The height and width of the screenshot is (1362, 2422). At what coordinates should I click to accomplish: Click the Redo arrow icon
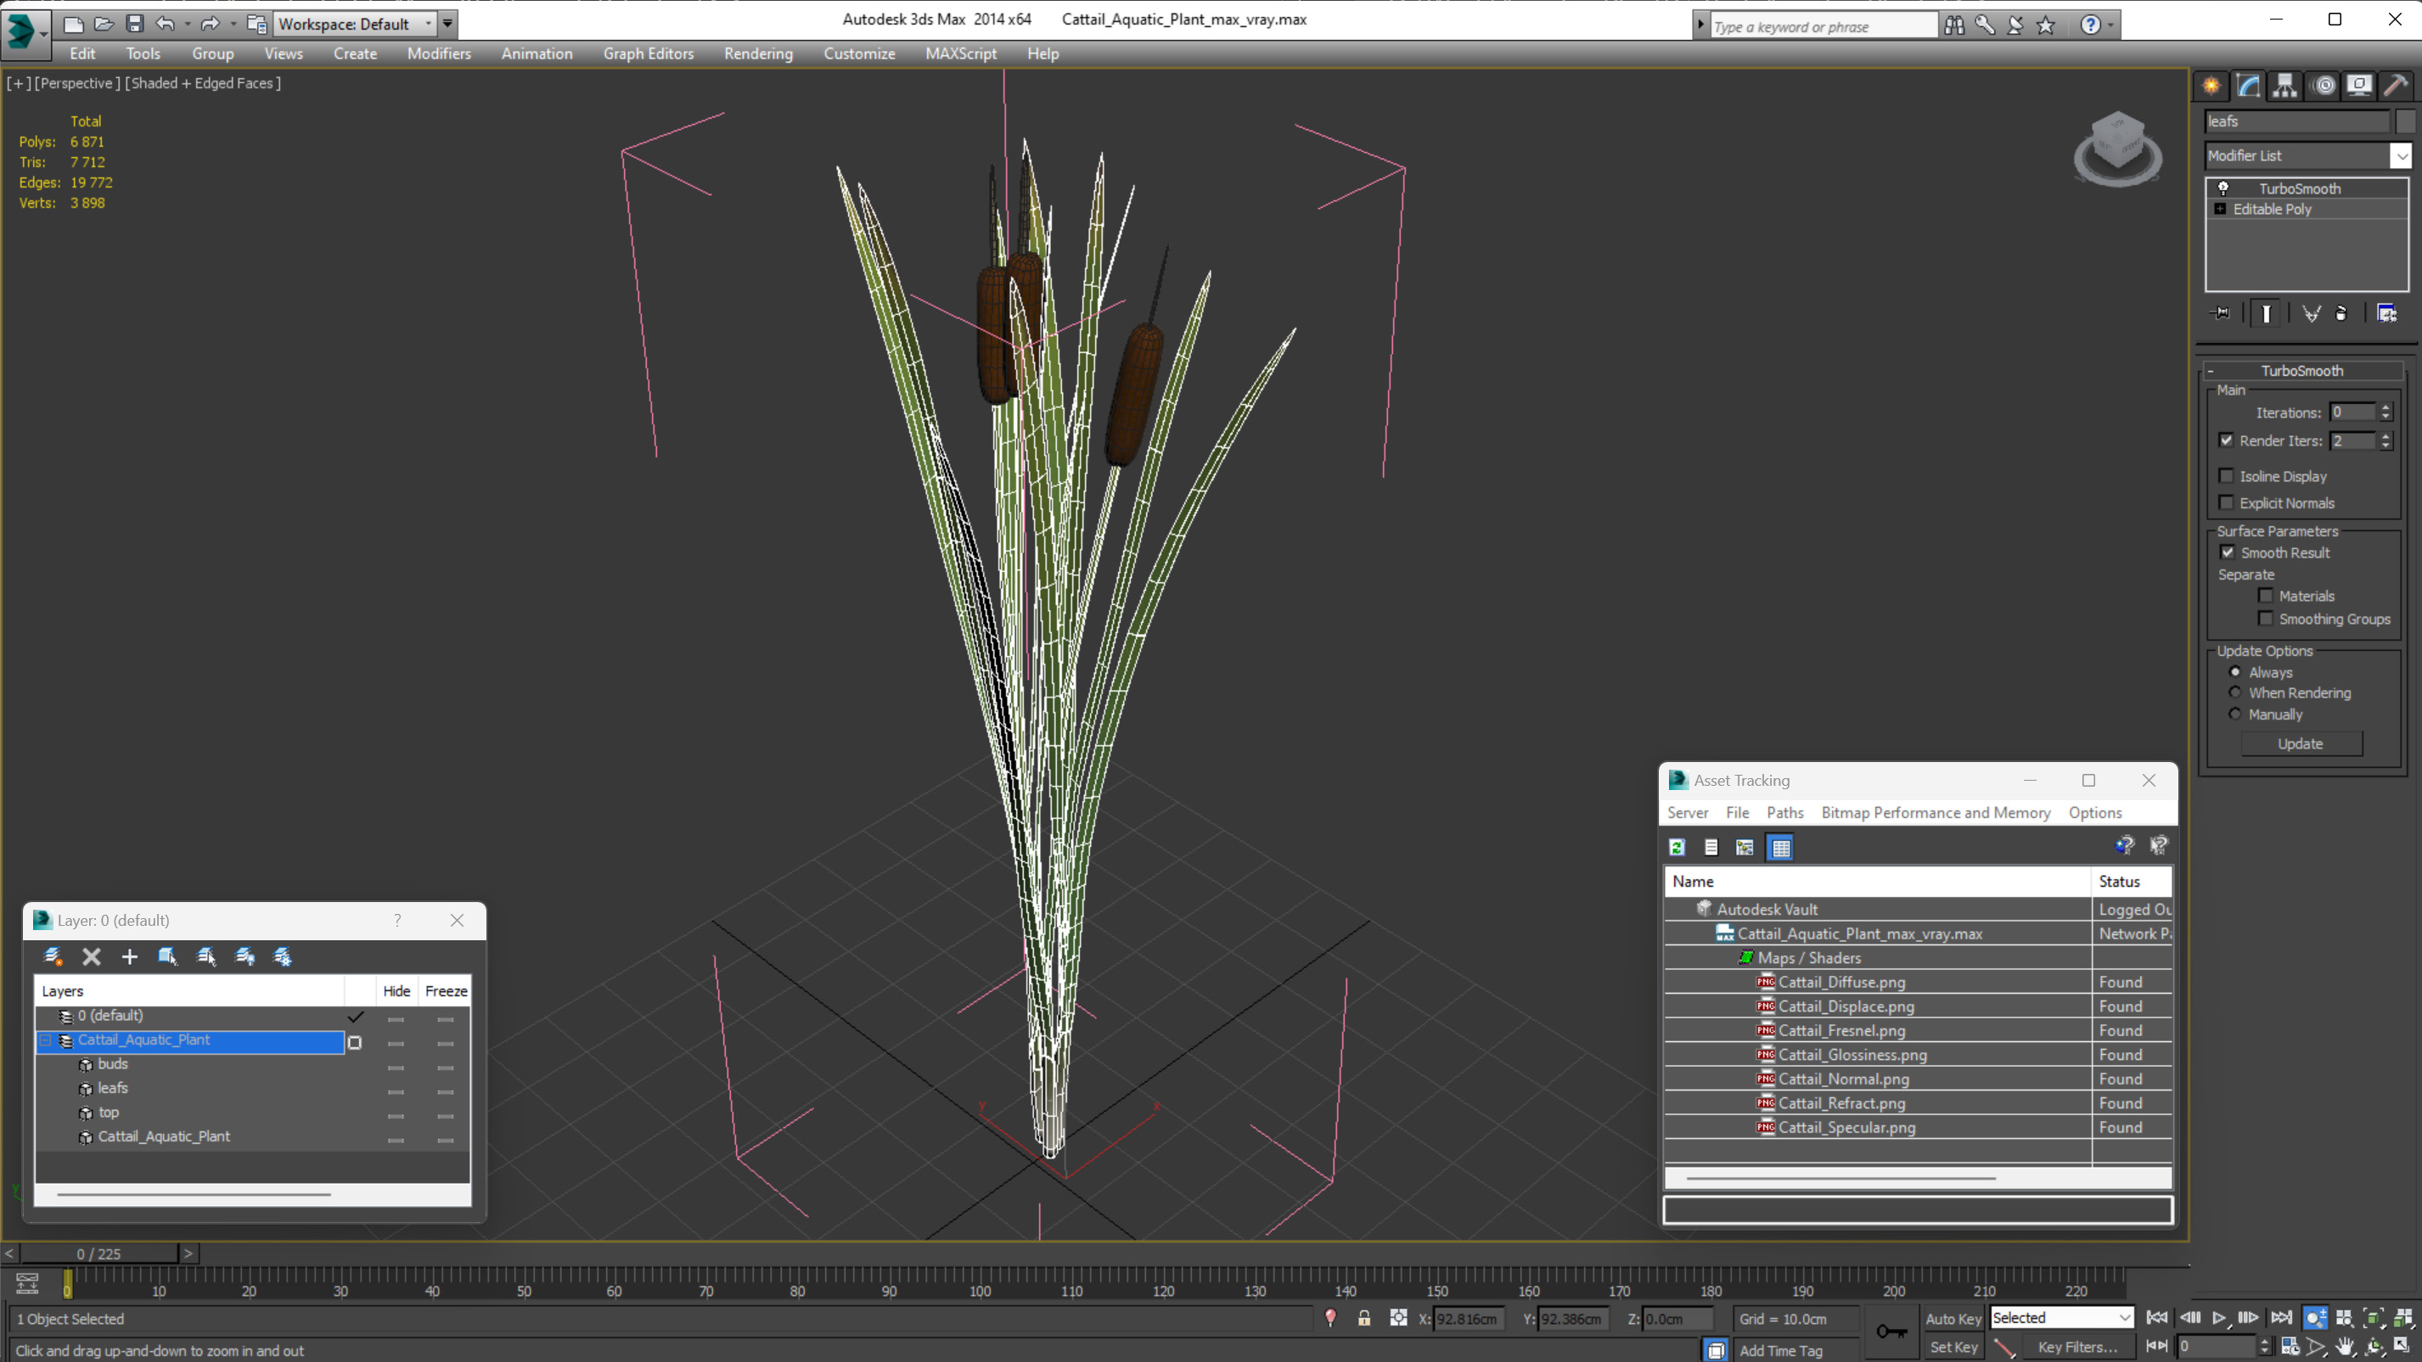point(209,24)
